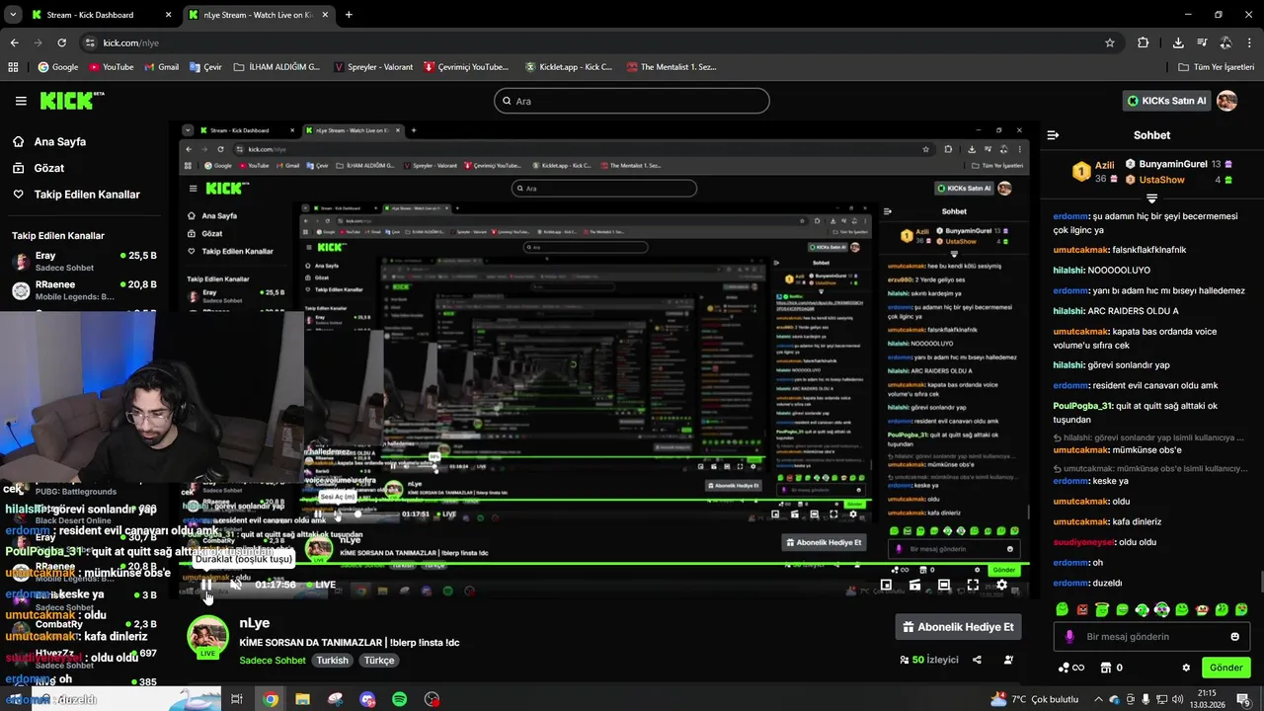
Task: Pause the live stream playback
Action: (206, 585)
